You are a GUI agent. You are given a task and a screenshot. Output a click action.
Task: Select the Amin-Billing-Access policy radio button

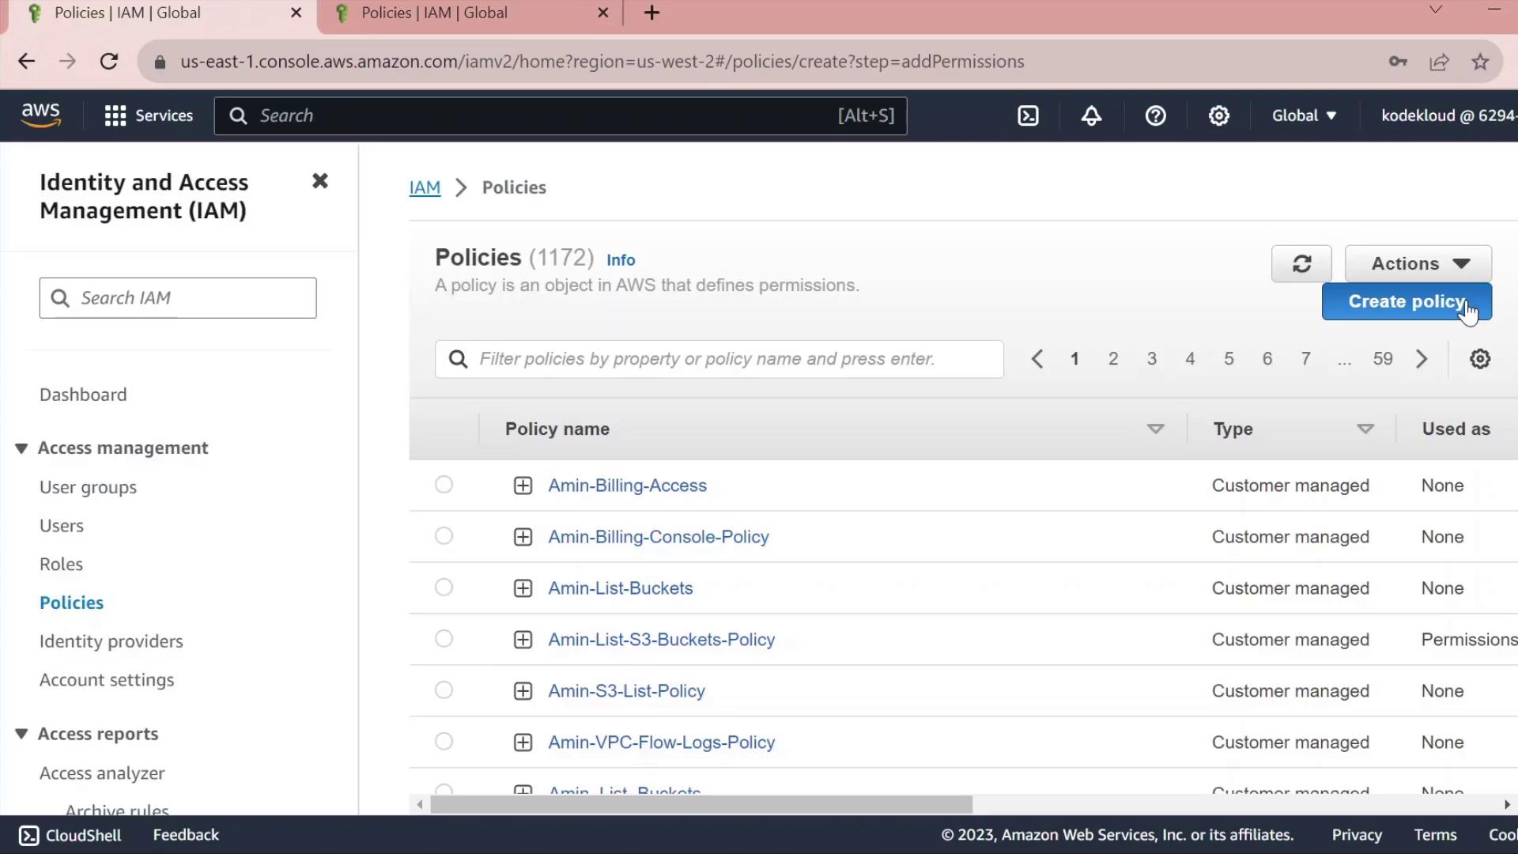(444, 485)
